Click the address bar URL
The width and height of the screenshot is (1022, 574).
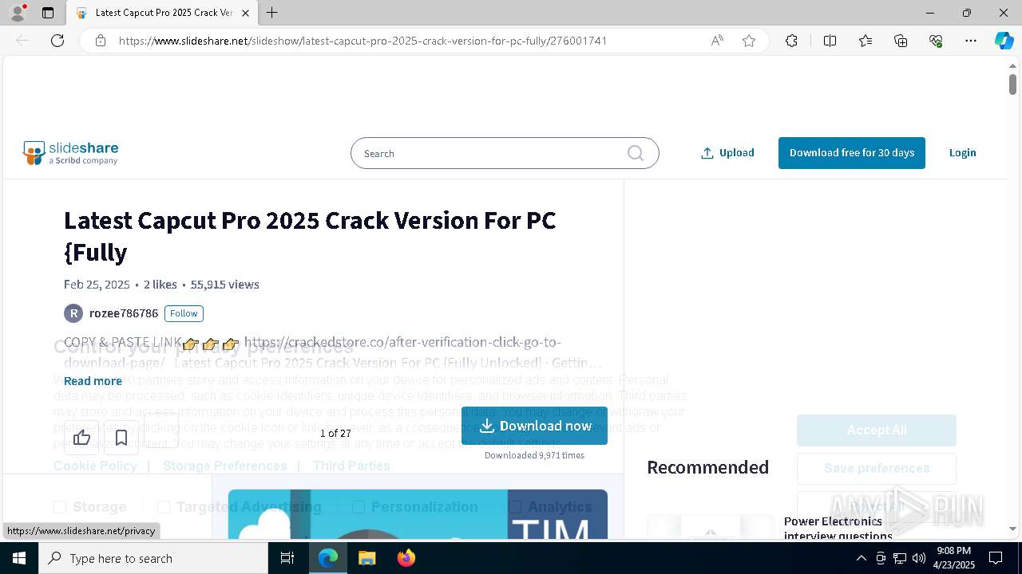pos(363,41)
